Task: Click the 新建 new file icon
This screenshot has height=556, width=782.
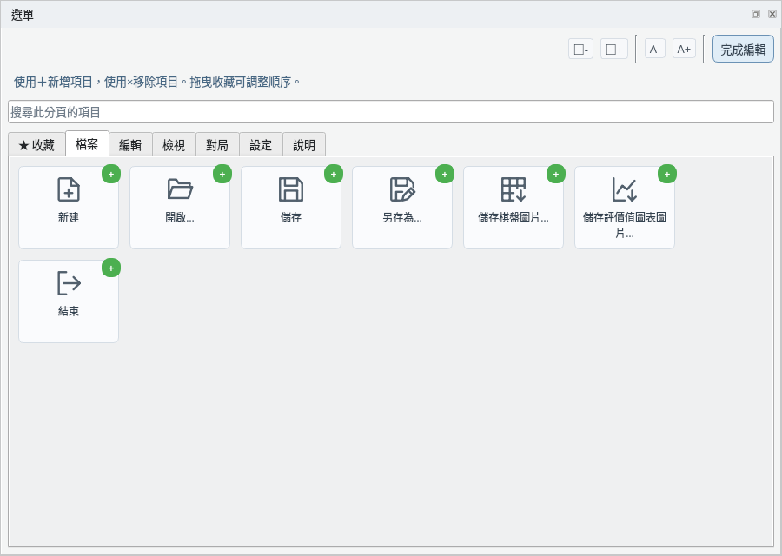Action: point(69,189)
